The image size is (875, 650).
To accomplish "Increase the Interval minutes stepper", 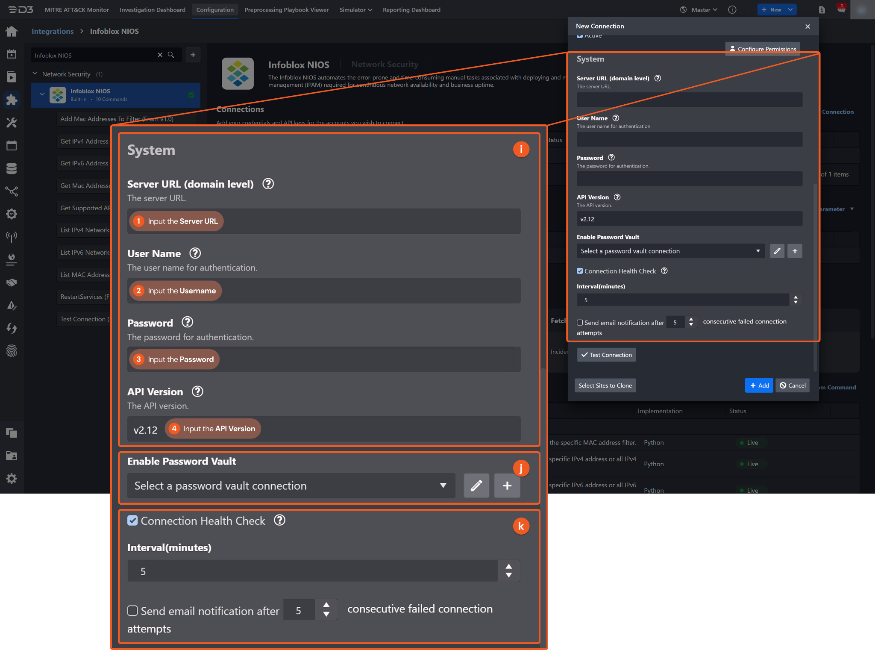I will (796, 297).
